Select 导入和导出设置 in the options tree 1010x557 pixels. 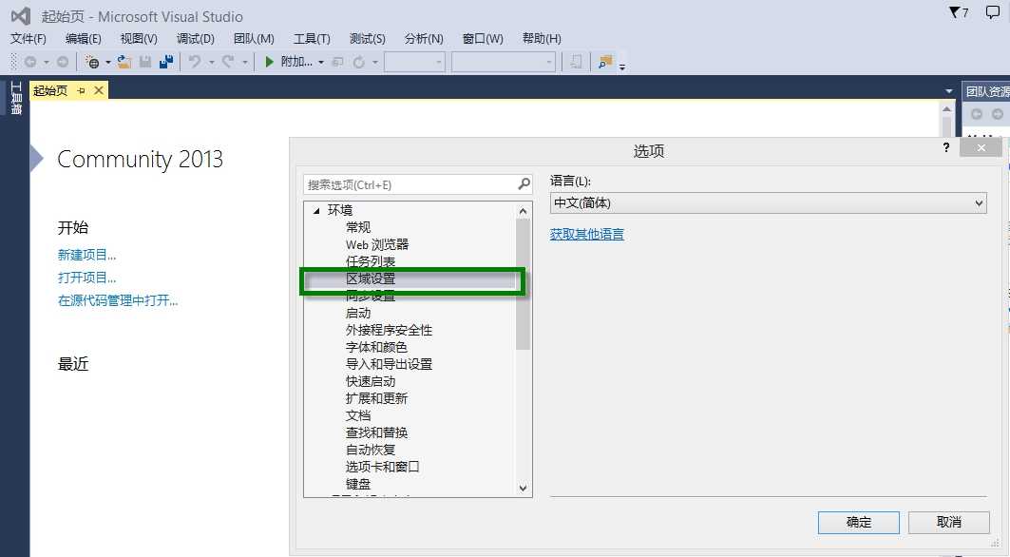[x=389, y=364]
